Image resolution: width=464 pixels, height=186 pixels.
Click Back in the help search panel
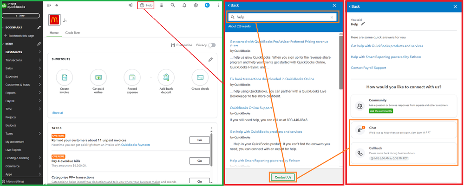[x=233, y=5]
